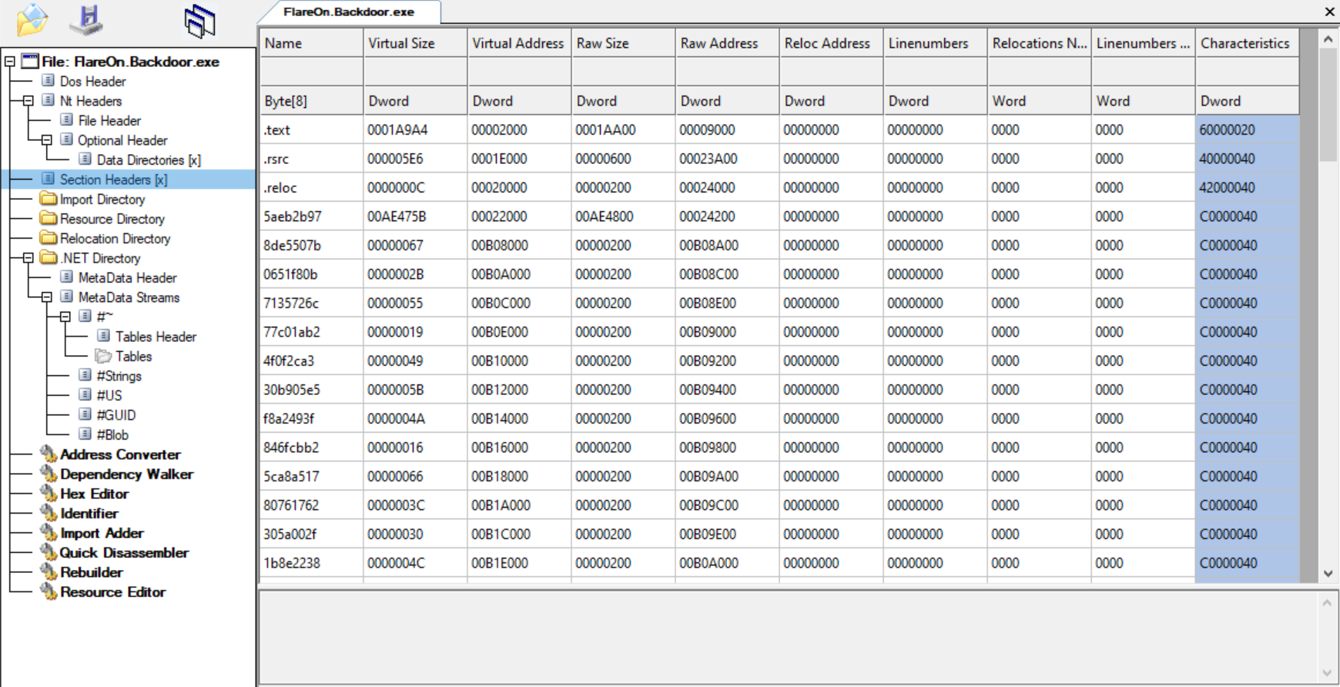Click the stacked windows toolbar icon
Viewport: 1340px width, 687px height.
pos(199,21)
